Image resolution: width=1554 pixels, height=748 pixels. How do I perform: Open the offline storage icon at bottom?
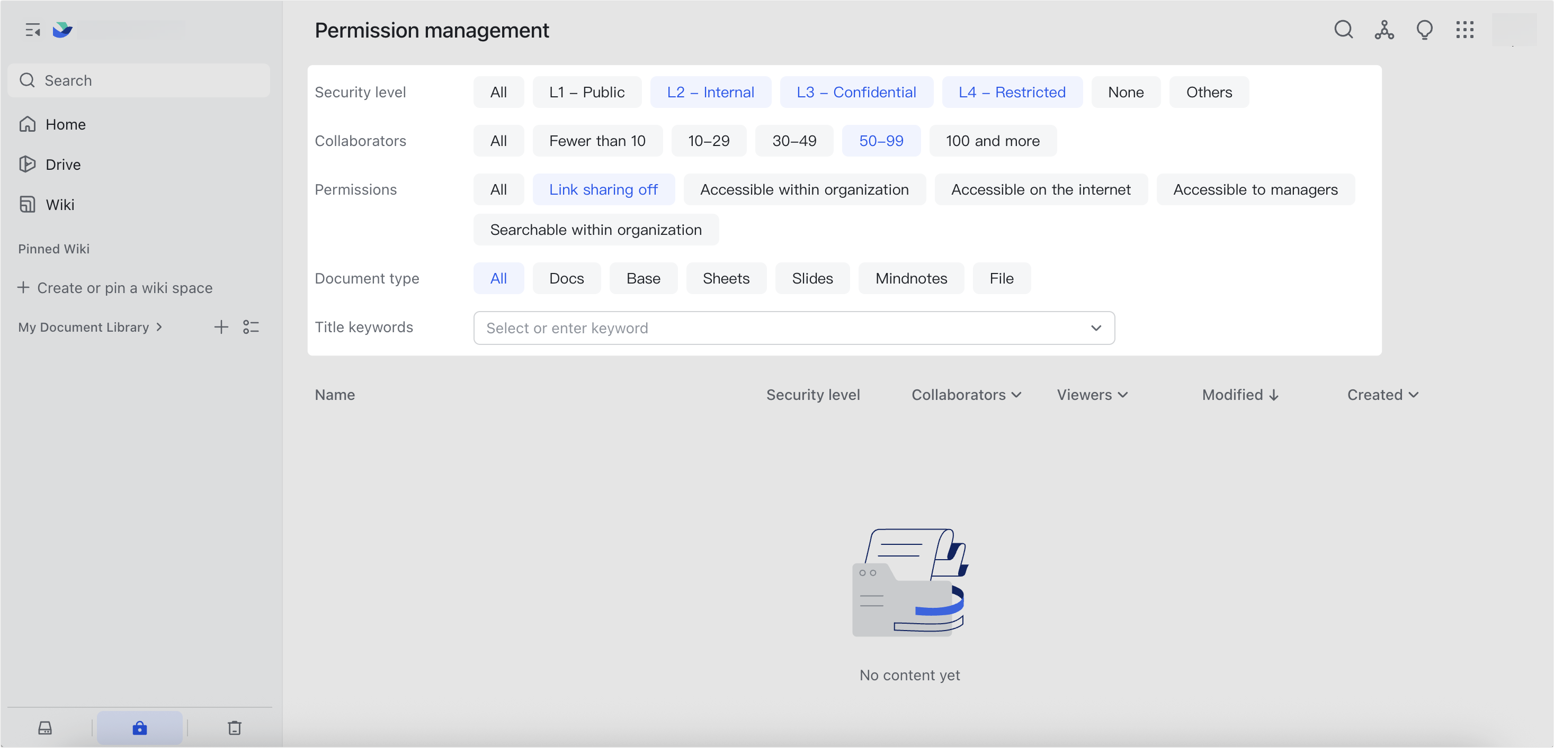tap(45, 727)
